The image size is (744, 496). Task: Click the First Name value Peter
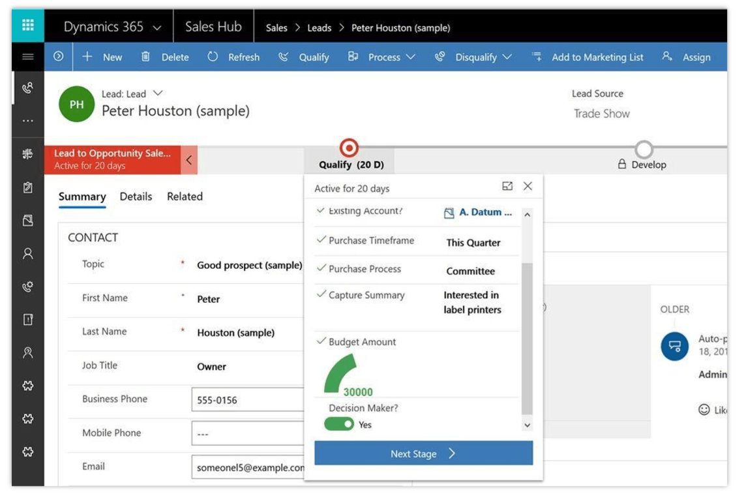(x=208, y=299)
